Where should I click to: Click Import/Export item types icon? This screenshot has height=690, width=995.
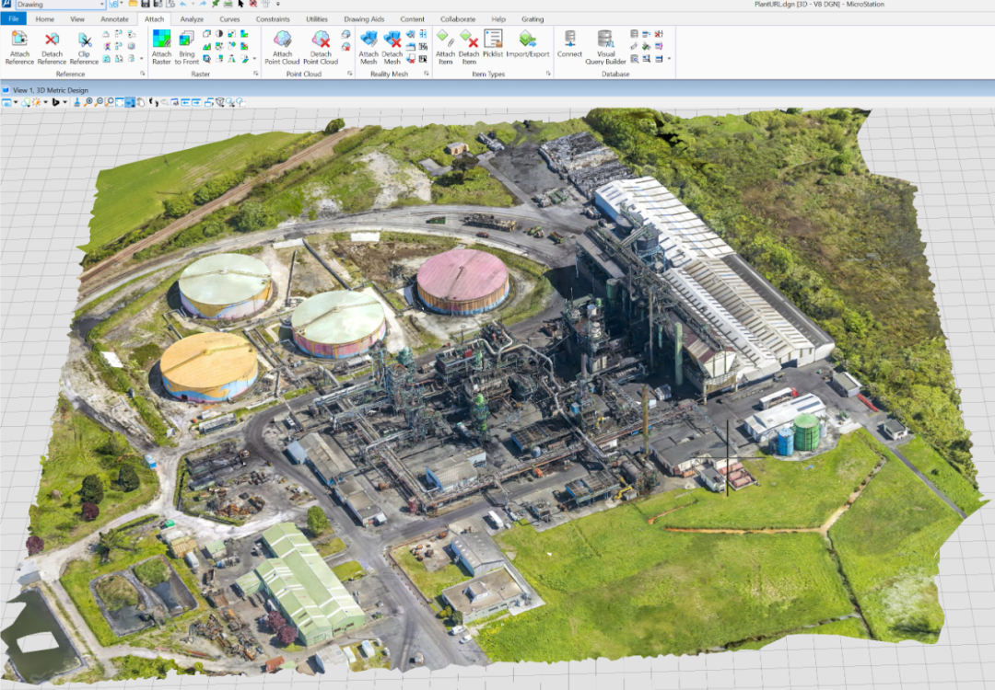tap(527, 40)
